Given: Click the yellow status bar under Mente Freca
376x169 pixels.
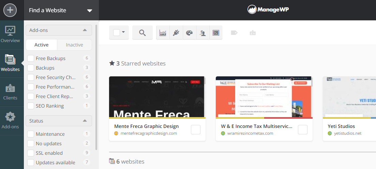Looking at the screenshot, I should tap(157, 118).
